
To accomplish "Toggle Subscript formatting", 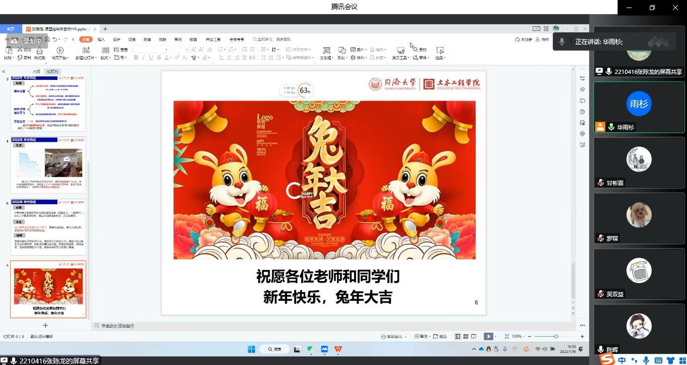I will 185,58.
